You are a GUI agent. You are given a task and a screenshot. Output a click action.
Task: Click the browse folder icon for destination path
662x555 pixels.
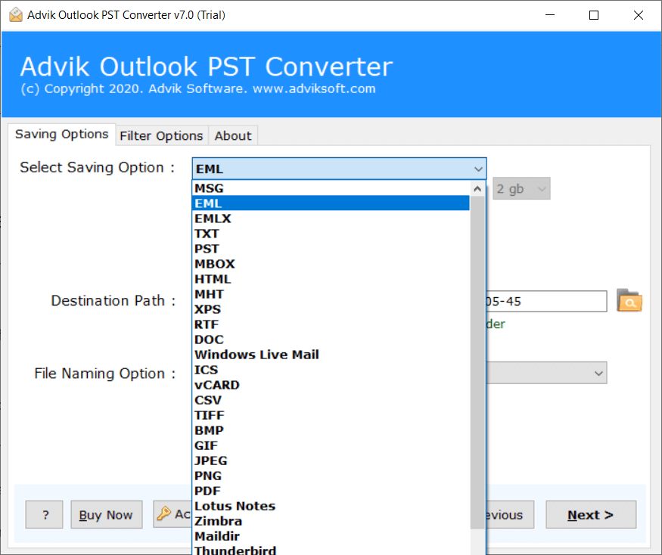[629, 300]
